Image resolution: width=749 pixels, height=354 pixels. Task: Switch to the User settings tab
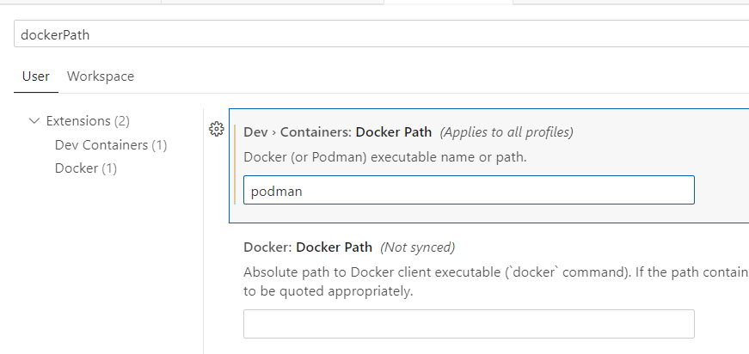36,76
